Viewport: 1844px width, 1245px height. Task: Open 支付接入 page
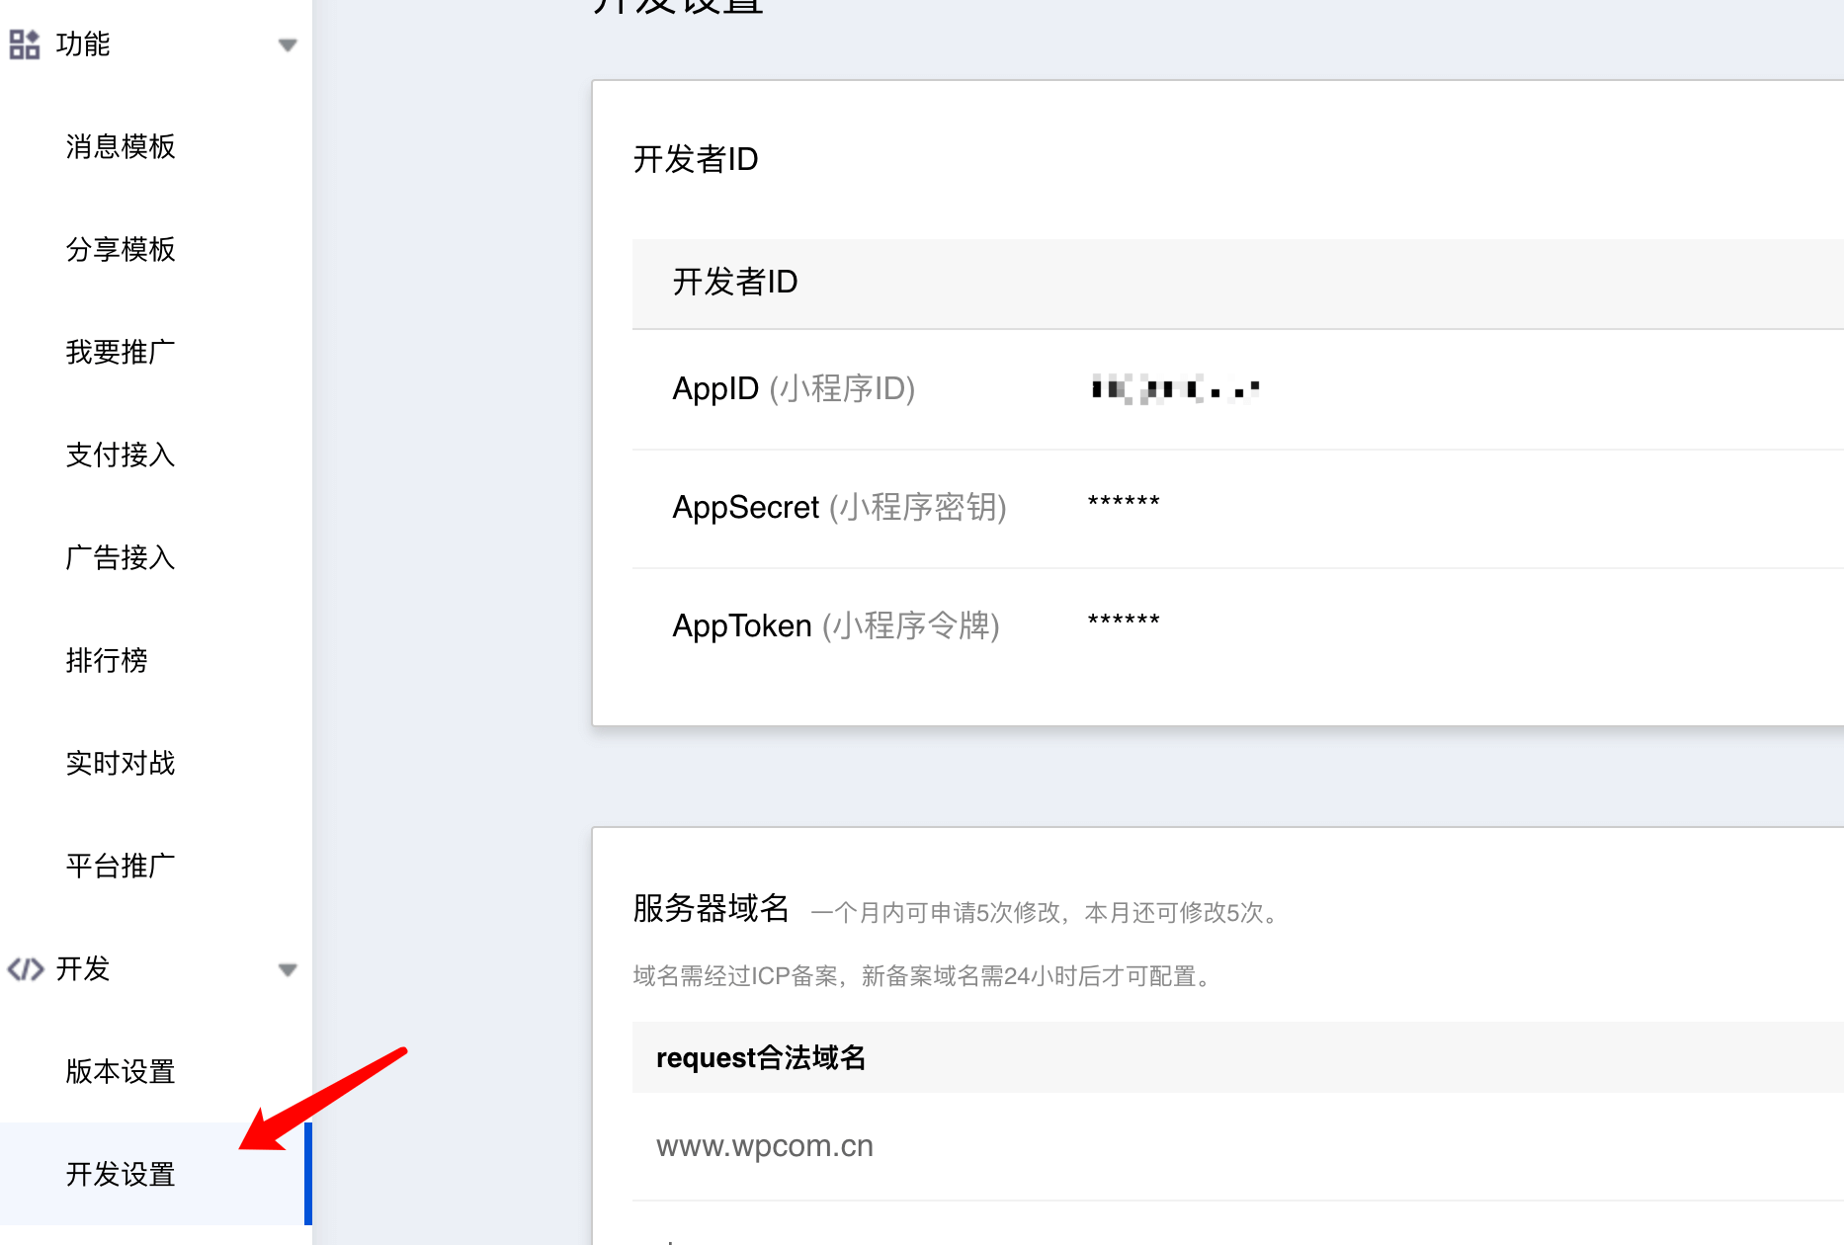[x=121, y=455]
